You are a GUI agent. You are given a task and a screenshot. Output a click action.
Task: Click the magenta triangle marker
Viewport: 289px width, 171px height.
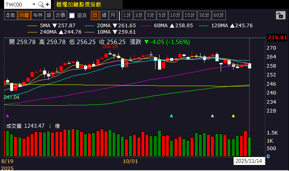7,116
